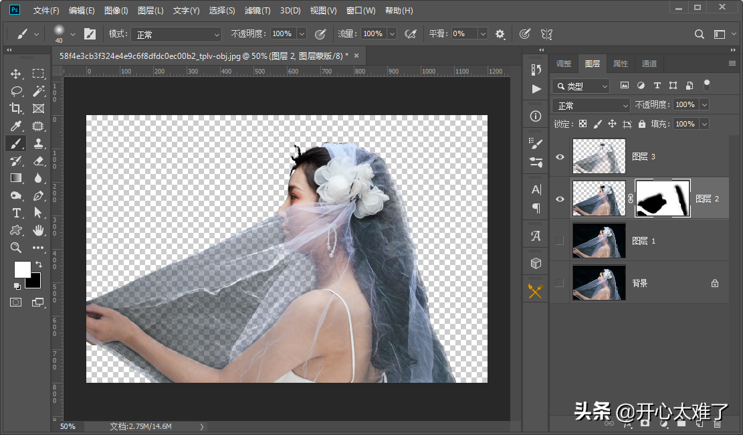Select the Zoom tool

point(16,248)
